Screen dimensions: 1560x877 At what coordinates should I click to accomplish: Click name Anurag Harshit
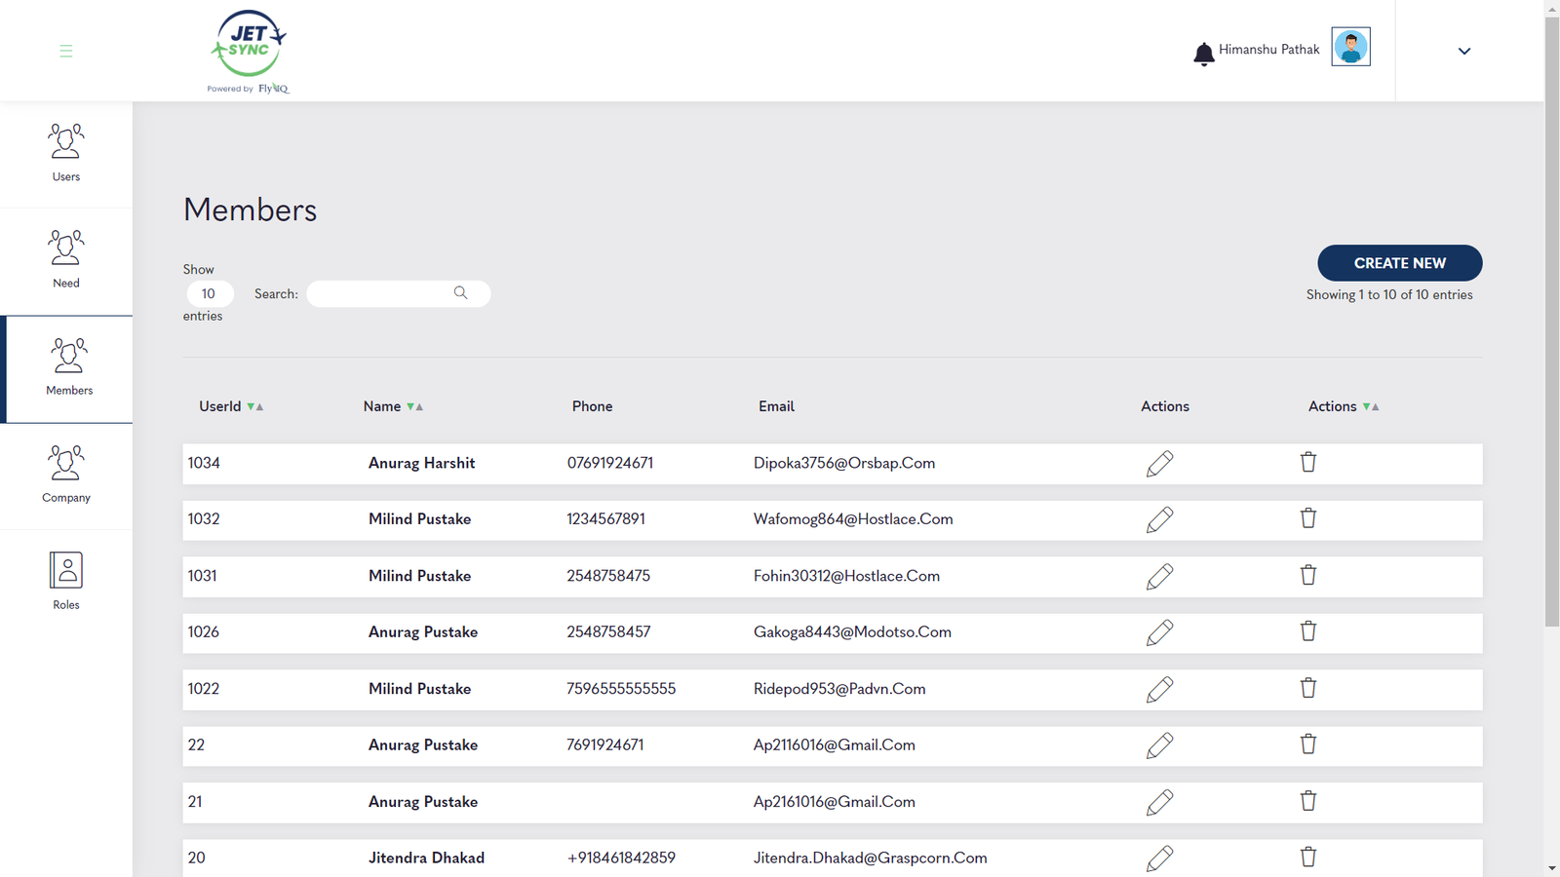tap(421, 463)
